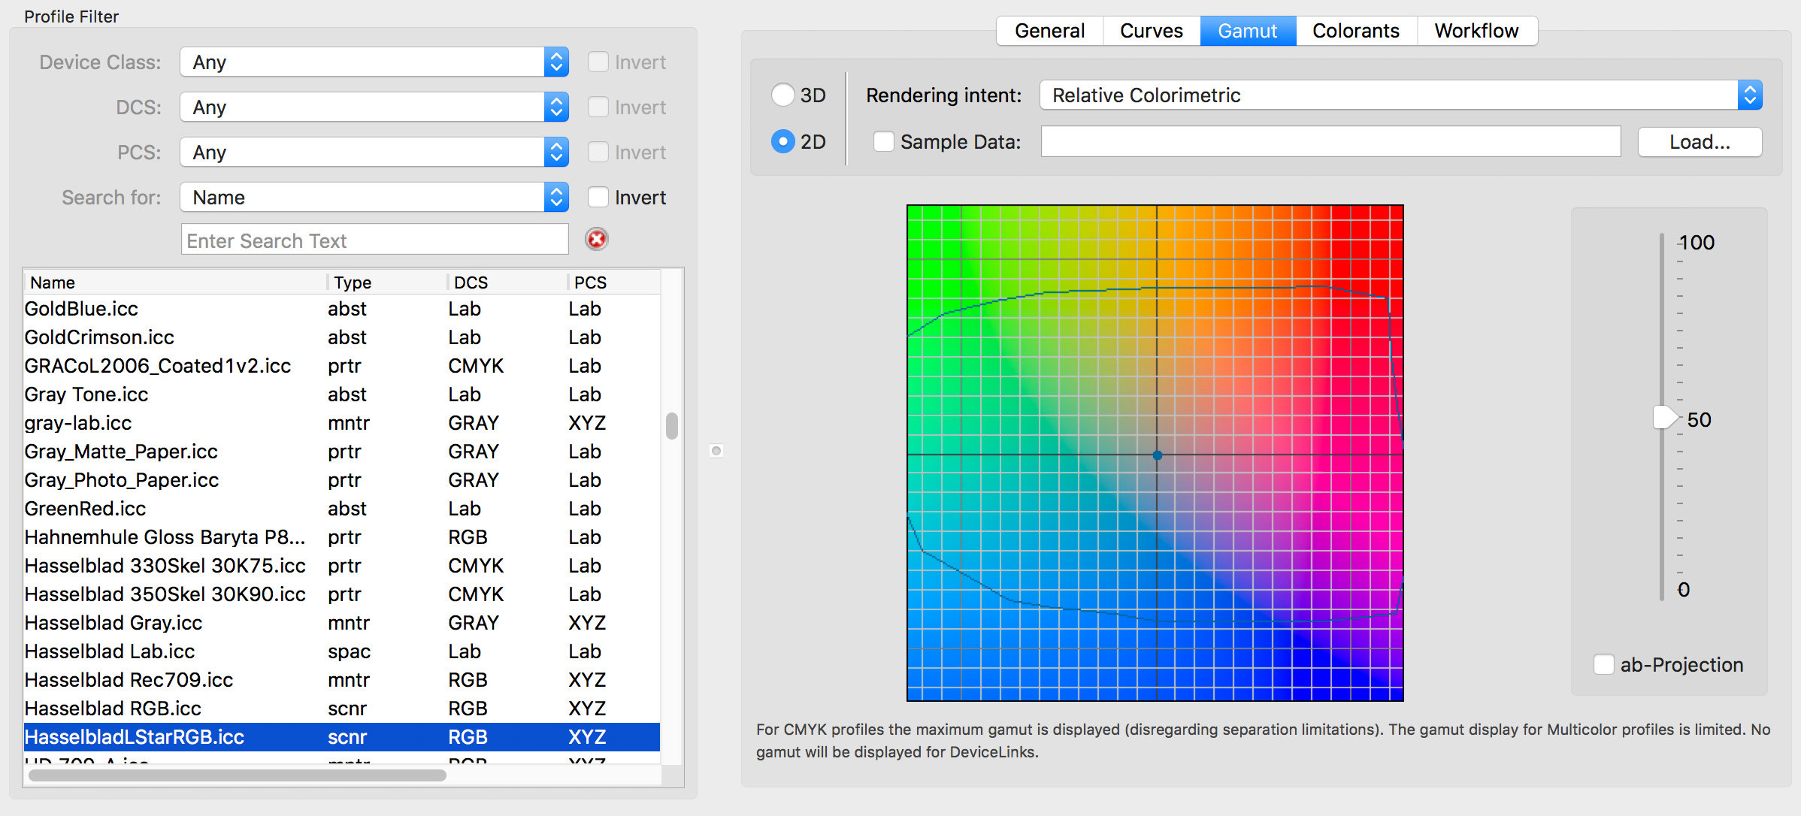The height and width of the screenshot is (816, 1801).
Task: Click the pane splitter handle dot
Action: [x=716, y=451]
